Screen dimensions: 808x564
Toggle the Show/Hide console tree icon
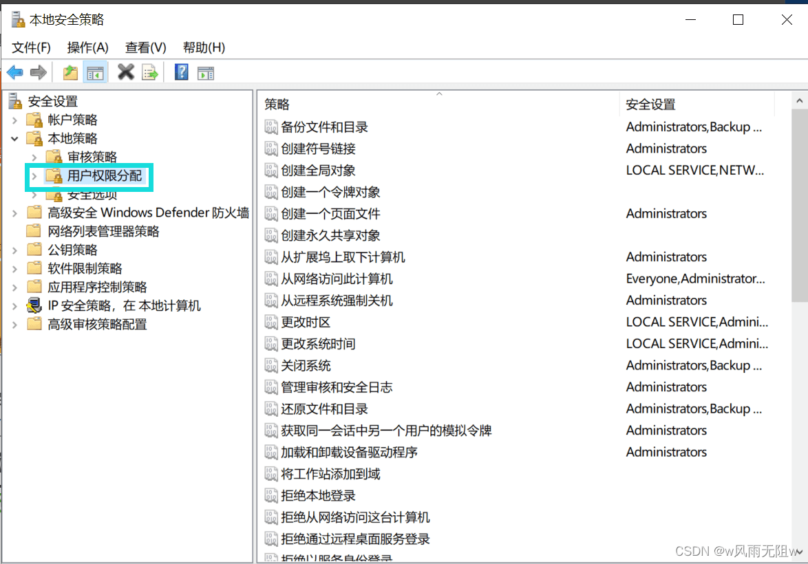(95, 72)
